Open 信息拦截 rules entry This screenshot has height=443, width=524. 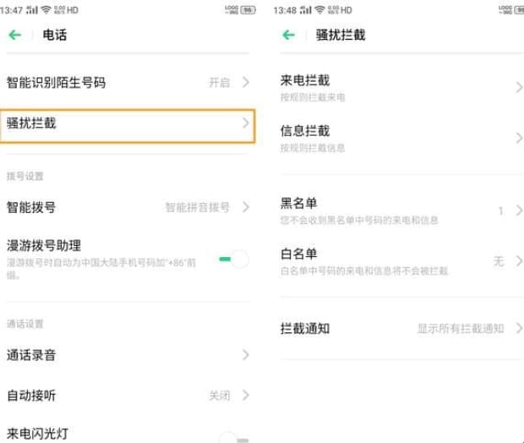(397, 137)
